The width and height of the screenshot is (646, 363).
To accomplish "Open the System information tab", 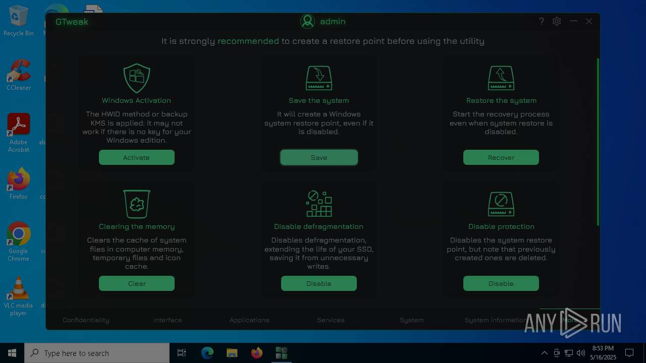I will point(497,320).
